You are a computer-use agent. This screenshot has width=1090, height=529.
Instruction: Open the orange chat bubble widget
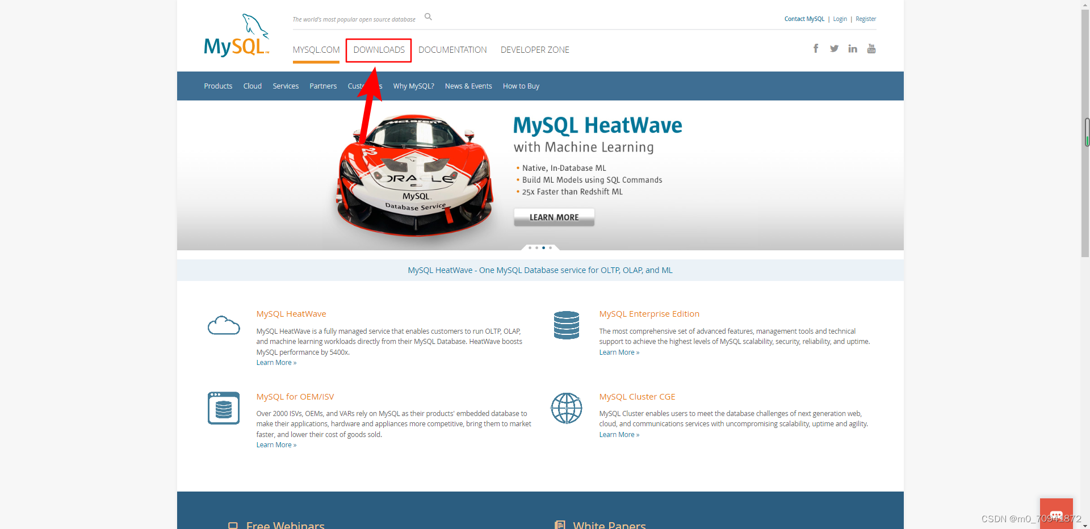1057,514
